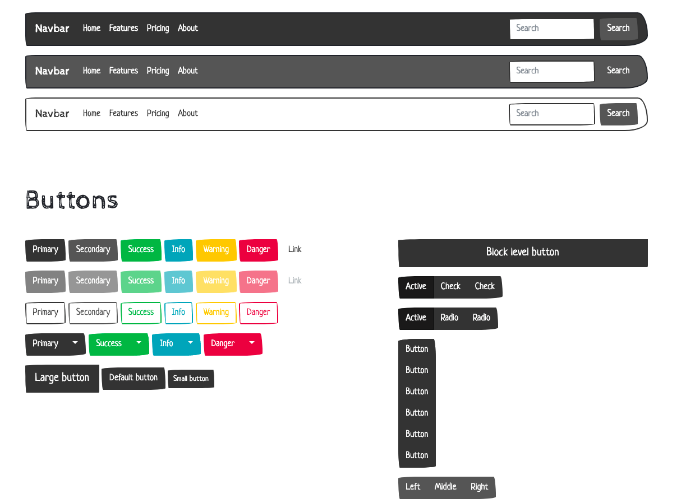Click the Danger label of the split dropdown button
The image size is (695, 503).
223,344
